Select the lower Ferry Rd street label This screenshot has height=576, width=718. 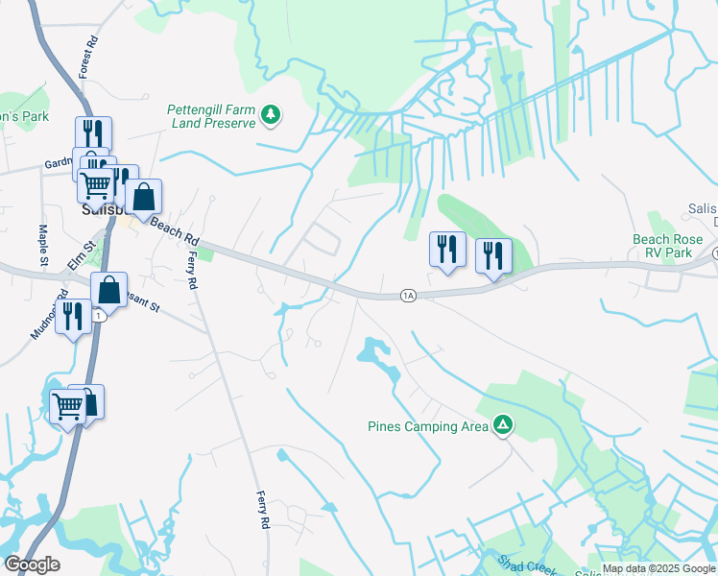(x=262, y=510)
